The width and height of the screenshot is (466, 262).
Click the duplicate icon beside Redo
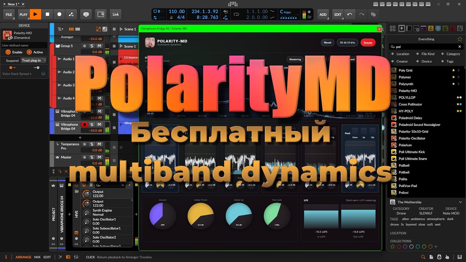pos(373,15)
